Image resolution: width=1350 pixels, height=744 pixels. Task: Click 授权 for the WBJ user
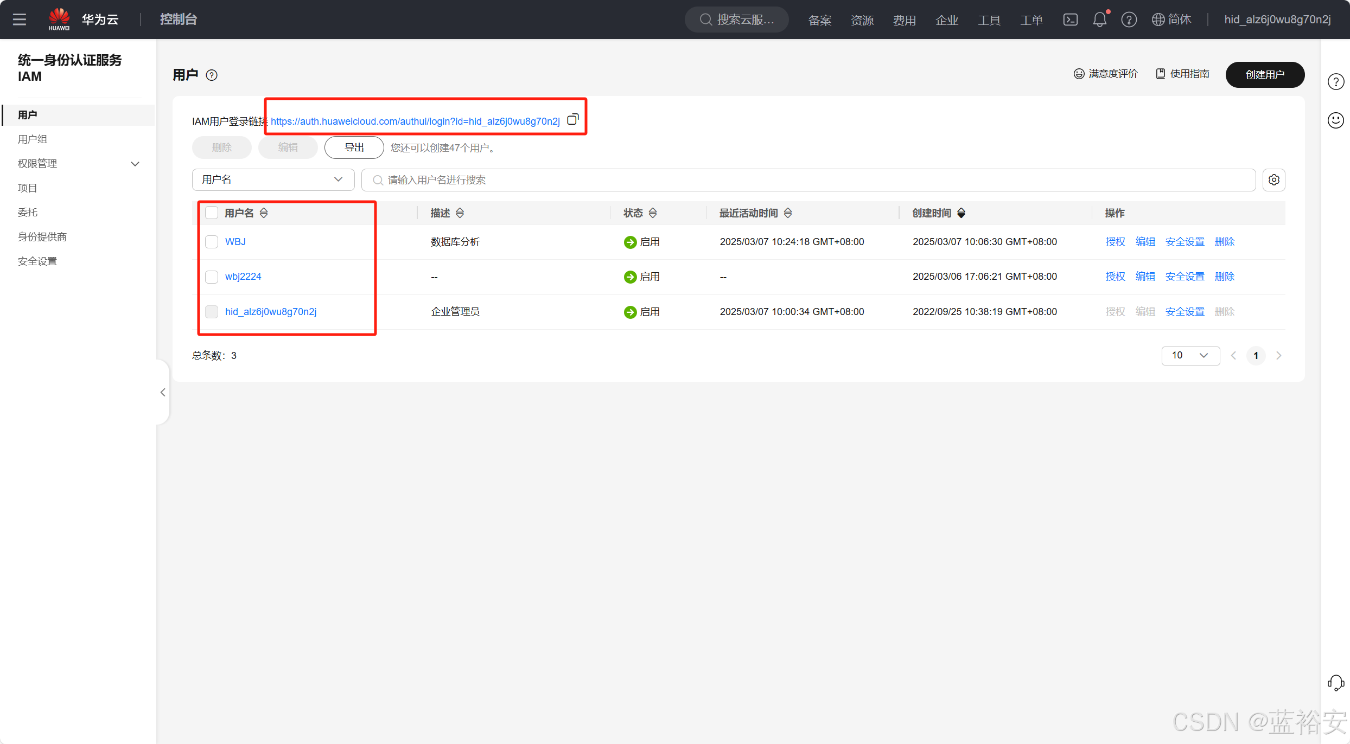[x=1115, y=242]
